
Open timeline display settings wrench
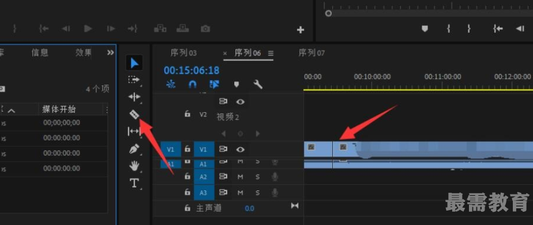[258, 84]
